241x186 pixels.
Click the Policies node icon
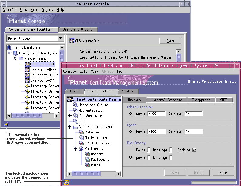(x=81, y=132)
